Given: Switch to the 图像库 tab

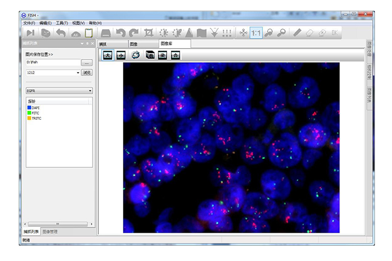Looking at the screenshot, I should [x=166, y=43].
